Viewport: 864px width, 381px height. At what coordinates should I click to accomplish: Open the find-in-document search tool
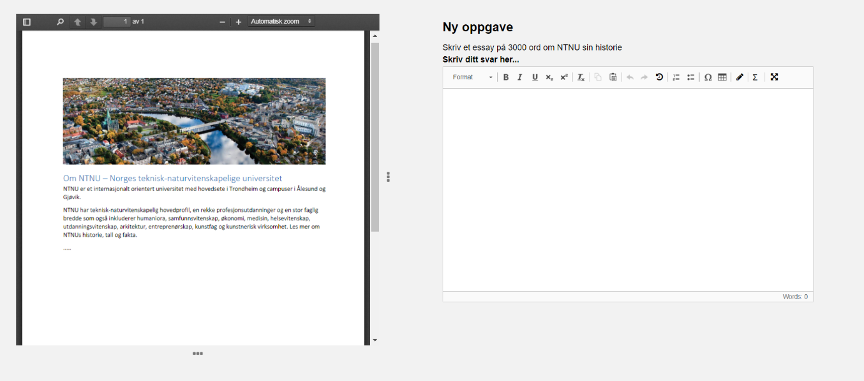60,22
